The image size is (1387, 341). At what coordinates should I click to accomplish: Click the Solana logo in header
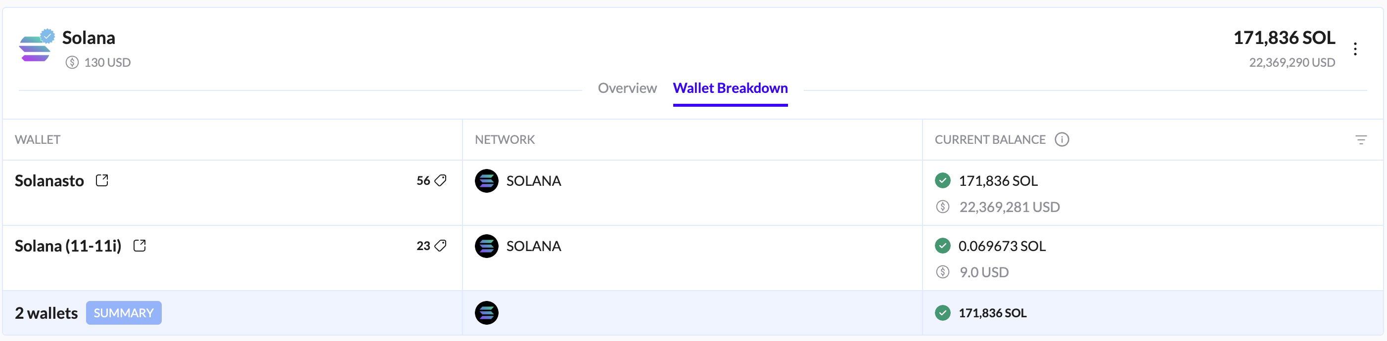coord(36,47)
